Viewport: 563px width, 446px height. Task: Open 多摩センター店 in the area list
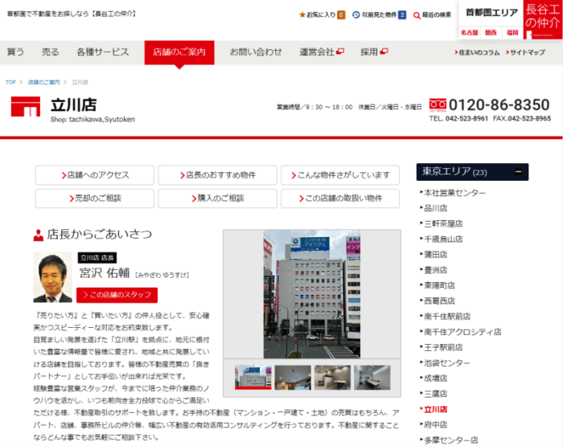click(450, 440)
